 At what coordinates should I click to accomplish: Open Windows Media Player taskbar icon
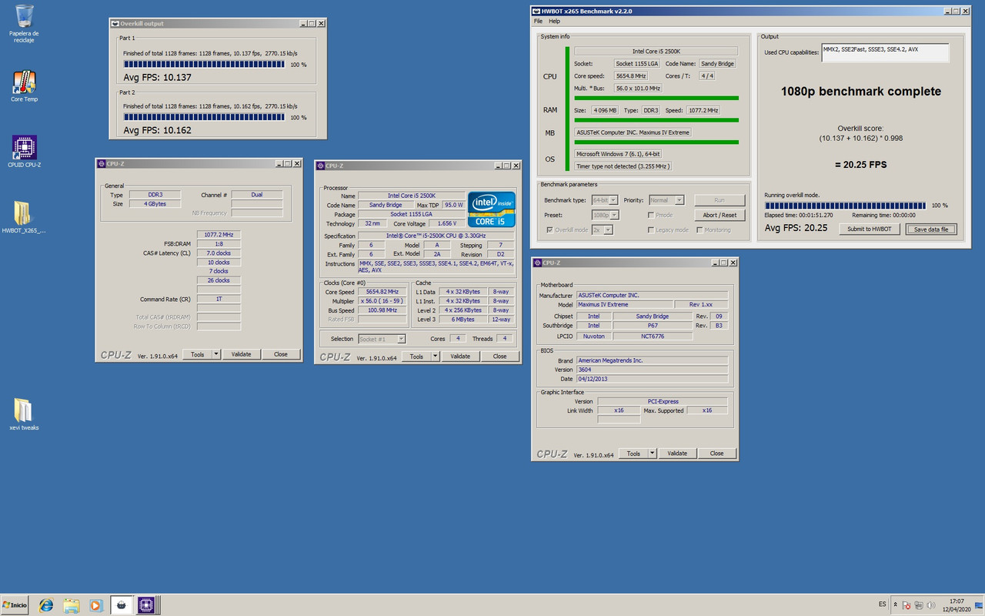click(x=96, y=605)
